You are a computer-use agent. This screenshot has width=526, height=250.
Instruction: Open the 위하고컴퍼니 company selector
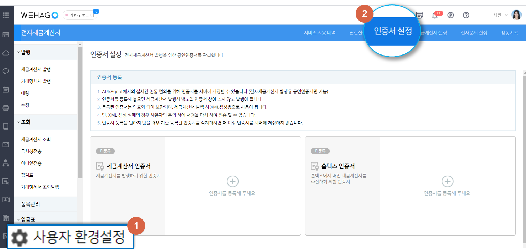coord(80,15)
